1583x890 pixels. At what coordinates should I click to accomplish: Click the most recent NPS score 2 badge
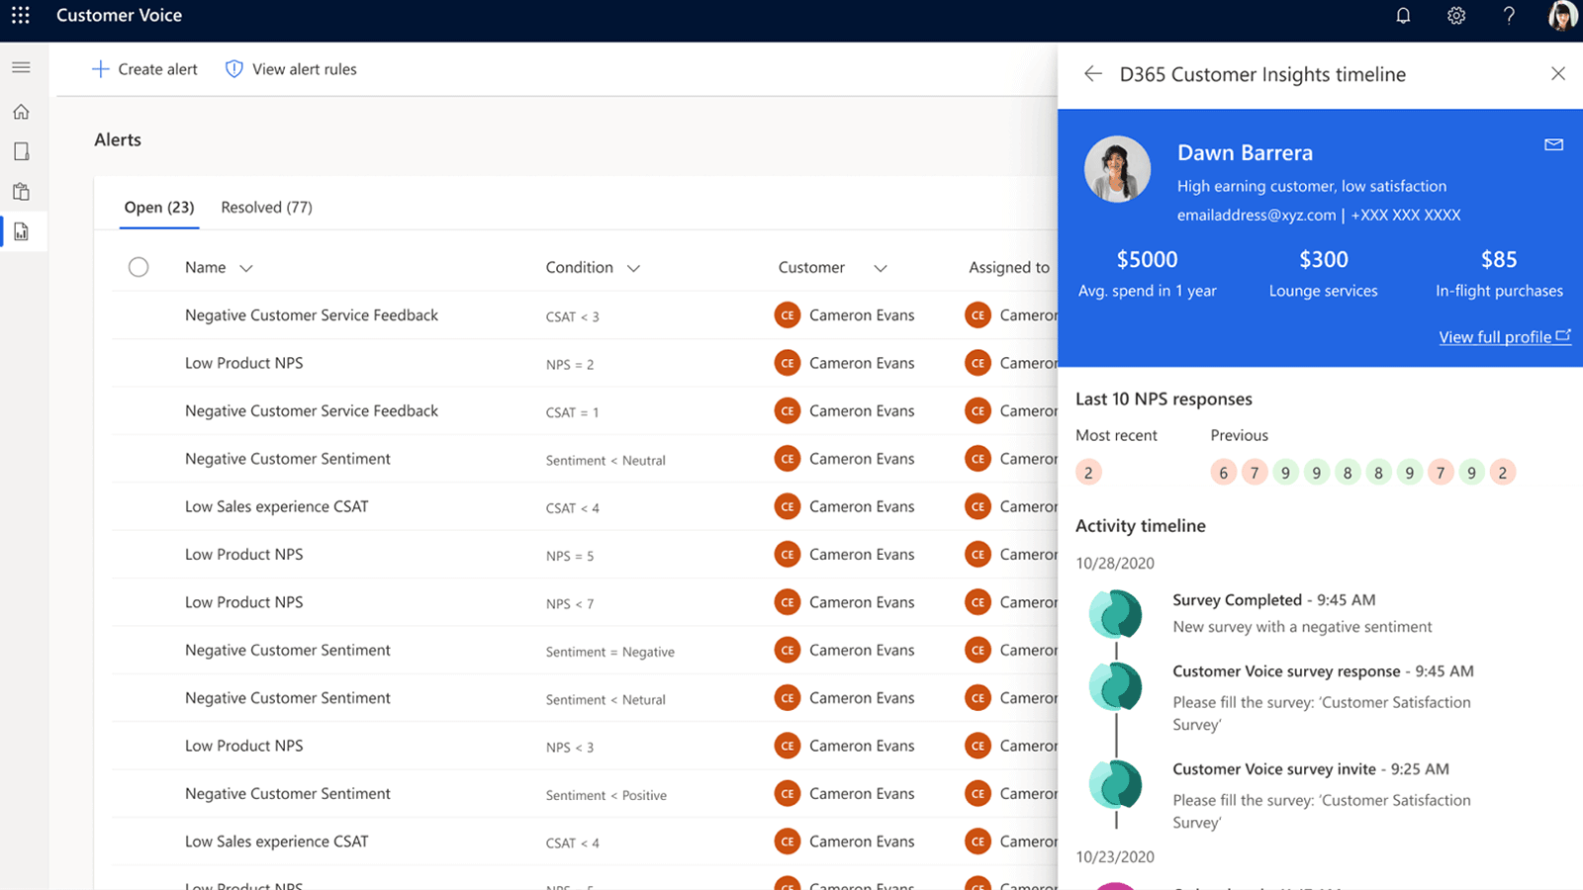1088,473
